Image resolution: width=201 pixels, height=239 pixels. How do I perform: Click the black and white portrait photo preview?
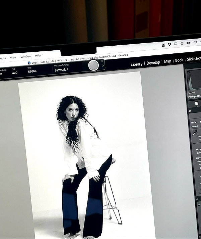87,155
